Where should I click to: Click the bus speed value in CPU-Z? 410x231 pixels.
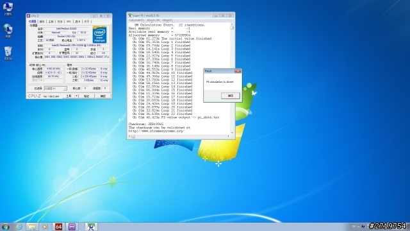[x=53, y=76]
